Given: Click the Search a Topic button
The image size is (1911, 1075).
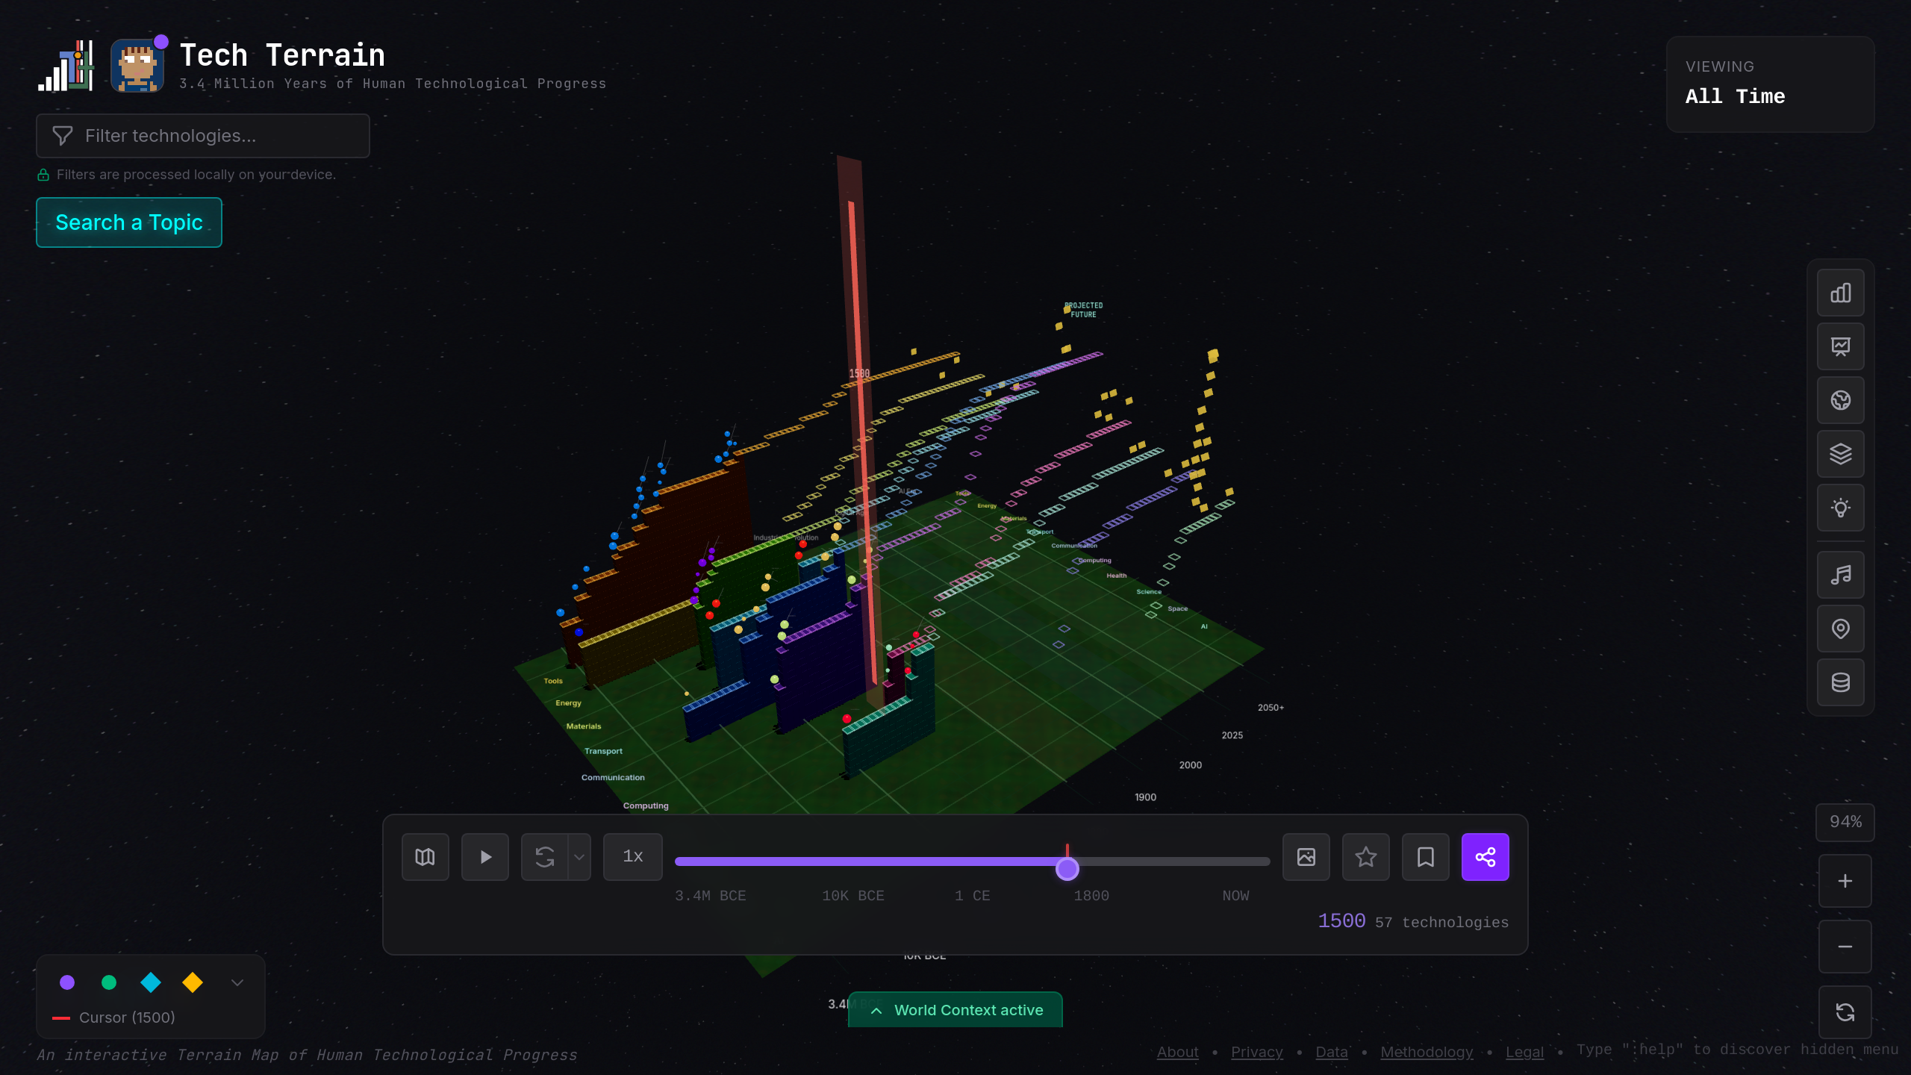Looking at the screenshot, I should 129,222.
